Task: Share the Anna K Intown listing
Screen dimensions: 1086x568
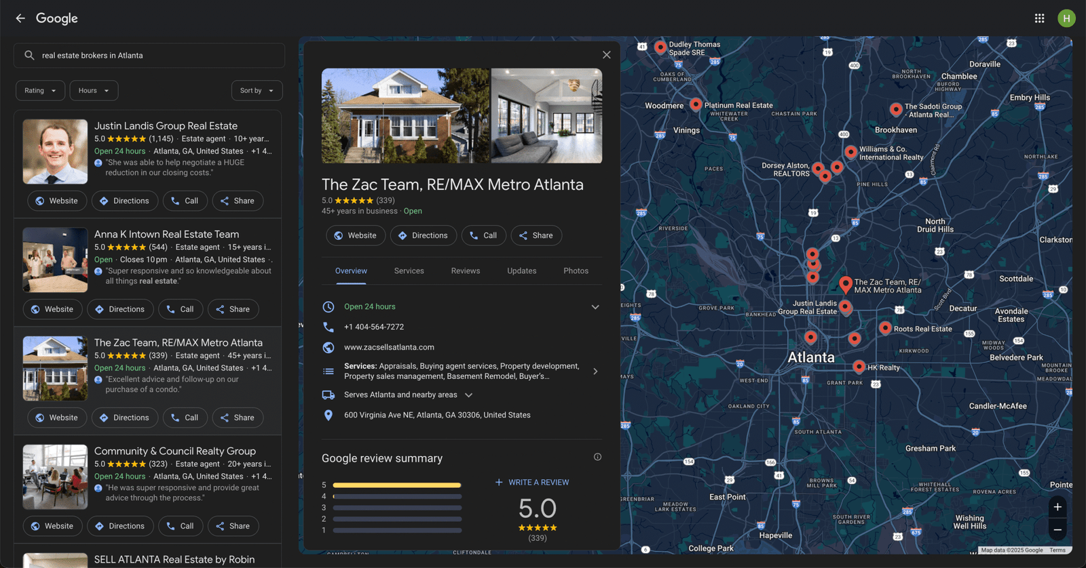Action: click(233, 309)
